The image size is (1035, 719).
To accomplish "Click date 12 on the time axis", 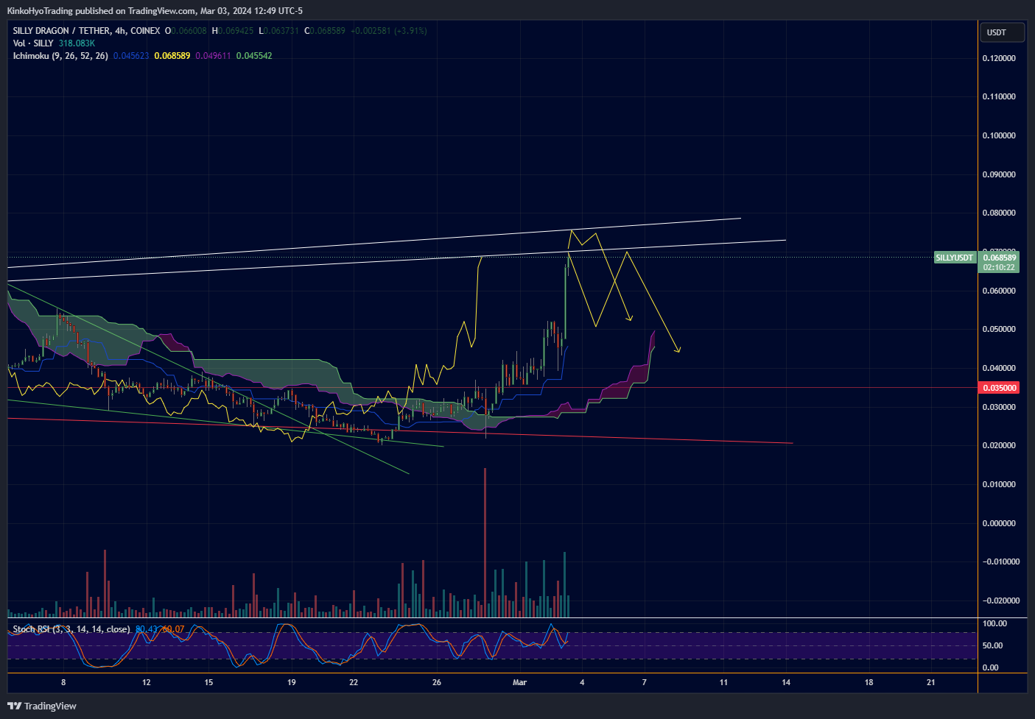I will (x=147, y=682).
